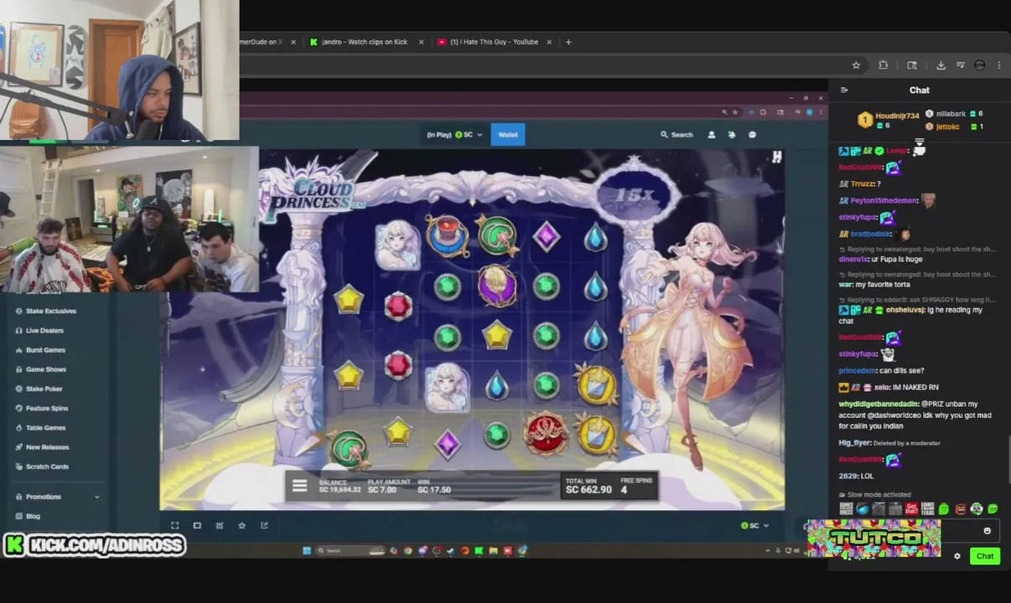This screenshot has width=1011, height=603.
Task: Open browser media controls icon
Action: (x=960, y=65)
